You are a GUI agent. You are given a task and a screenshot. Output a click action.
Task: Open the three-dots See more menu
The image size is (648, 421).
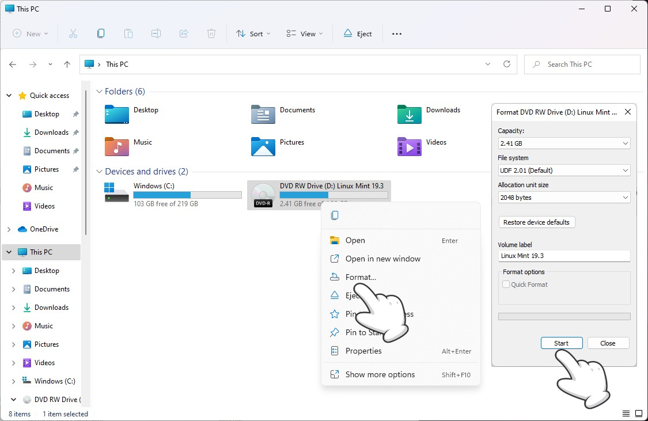(396, 33)
